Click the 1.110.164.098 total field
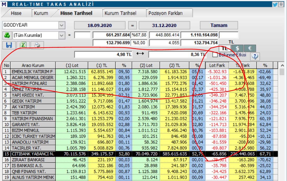This screenshot has height=181, width=287. pyautogui.click(x=199, y=35)
